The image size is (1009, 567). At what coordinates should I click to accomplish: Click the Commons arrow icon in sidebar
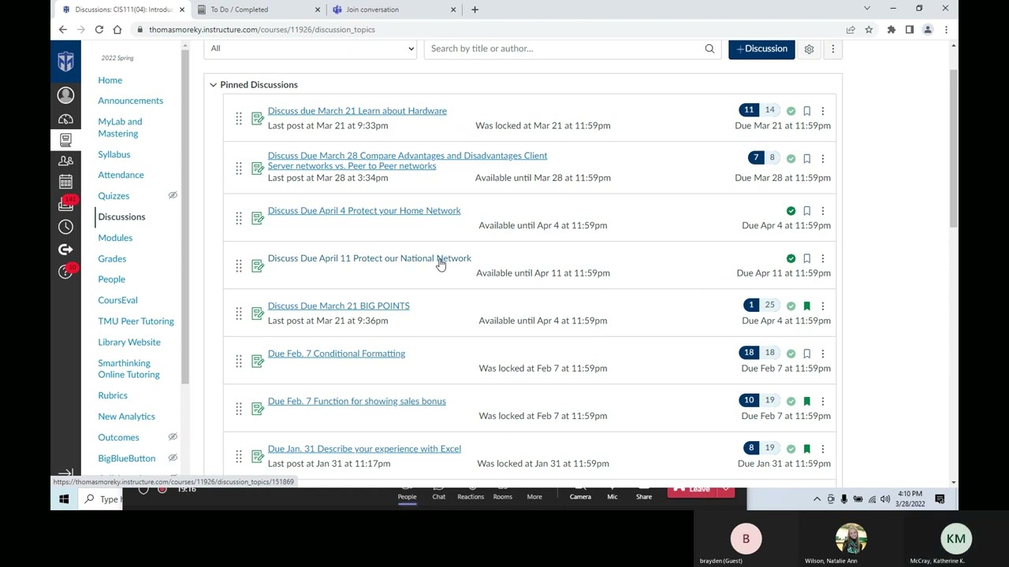65,250
